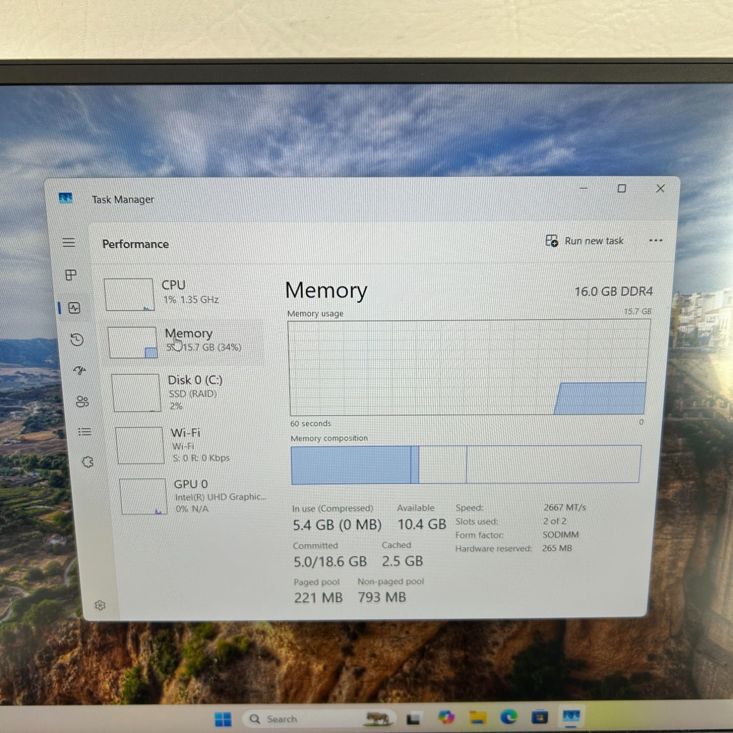The height and width of the screenshot is (733, 733).
Task: Open the Startup apps icon
Action: [80, 370]
